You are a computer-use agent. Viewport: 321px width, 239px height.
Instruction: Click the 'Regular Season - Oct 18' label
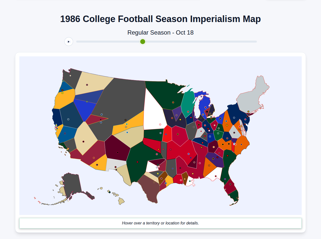(x=160, y=33)
